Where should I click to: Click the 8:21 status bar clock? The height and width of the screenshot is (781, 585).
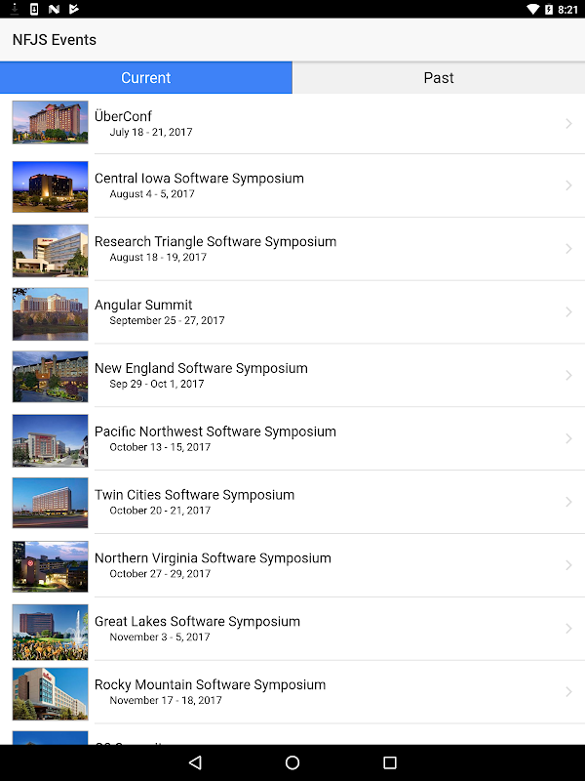click(x=567, y=10)
